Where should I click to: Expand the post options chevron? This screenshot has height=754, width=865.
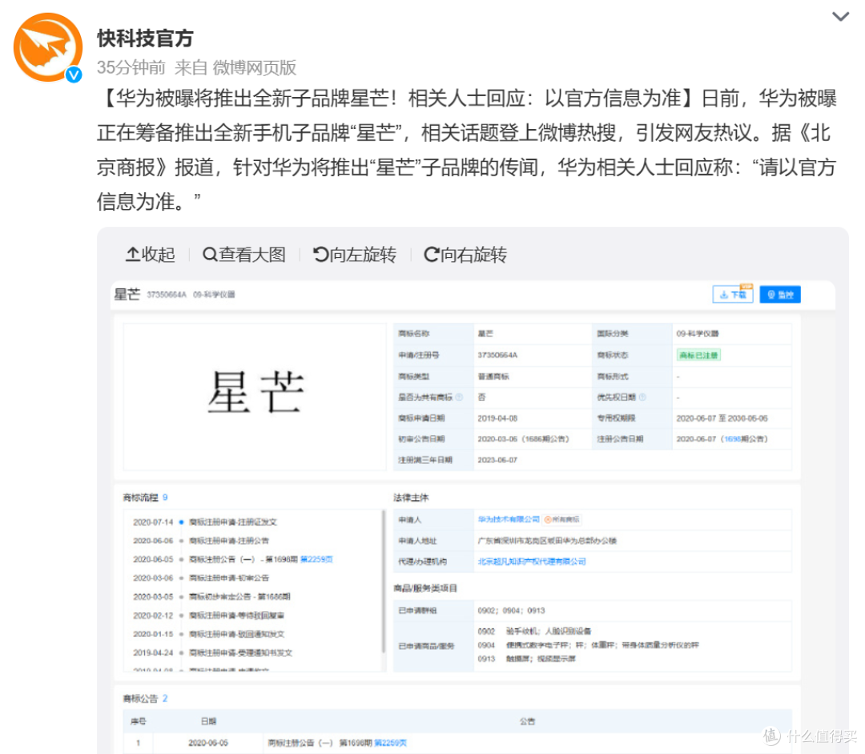840,17
